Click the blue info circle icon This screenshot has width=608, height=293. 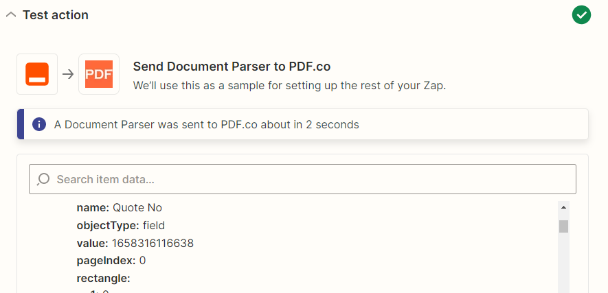click(x=39, y=125)
